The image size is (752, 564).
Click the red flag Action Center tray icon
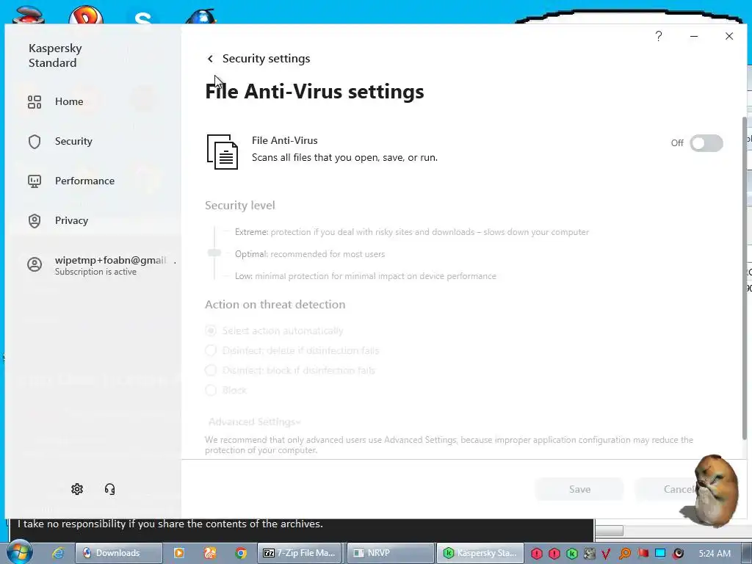tap(643, 554)
